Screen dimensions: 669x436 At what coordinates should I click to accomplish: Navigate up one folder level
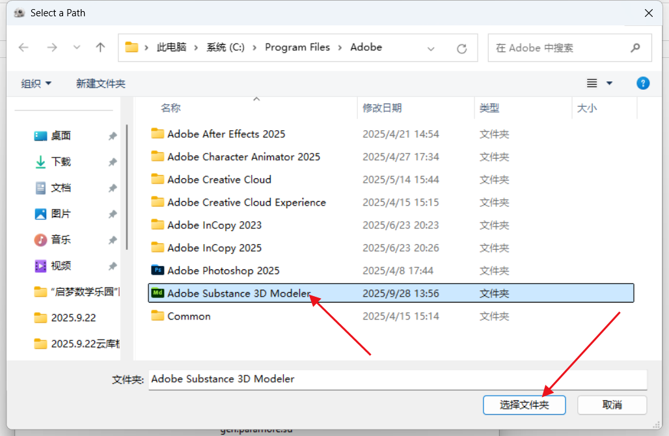click(100, 48)
